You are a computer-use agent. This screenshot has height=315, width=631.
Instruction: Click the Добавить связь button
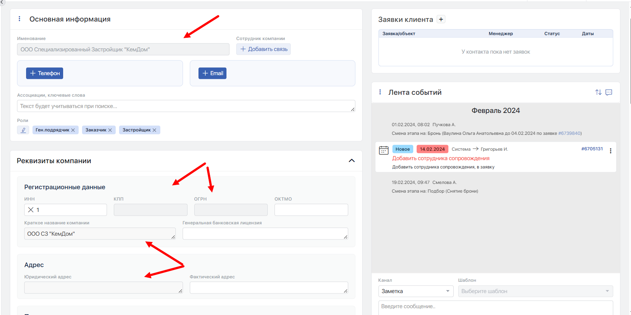tap(264, 49)
